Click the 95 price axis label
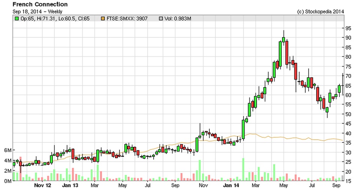The image size is (357, 194). click(348, 28)
